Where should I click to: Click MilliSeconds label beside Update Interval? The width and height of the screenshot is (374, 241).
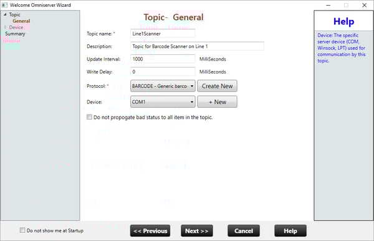213,59
